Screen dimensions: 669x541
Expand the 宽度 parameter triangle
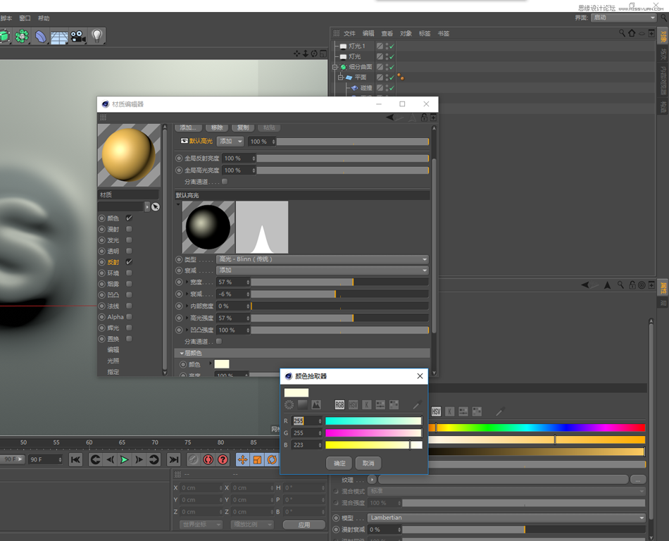[x=187, y=282]
